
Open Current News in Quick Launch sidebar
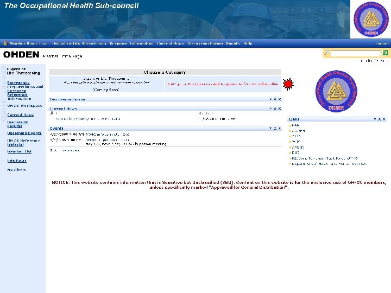pos(21,115)
